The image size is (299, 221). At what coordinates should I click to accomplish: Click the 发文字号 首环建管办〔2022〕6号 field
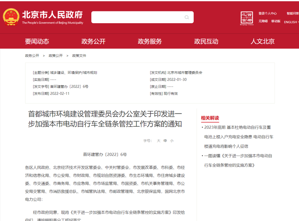coord(61,87)
